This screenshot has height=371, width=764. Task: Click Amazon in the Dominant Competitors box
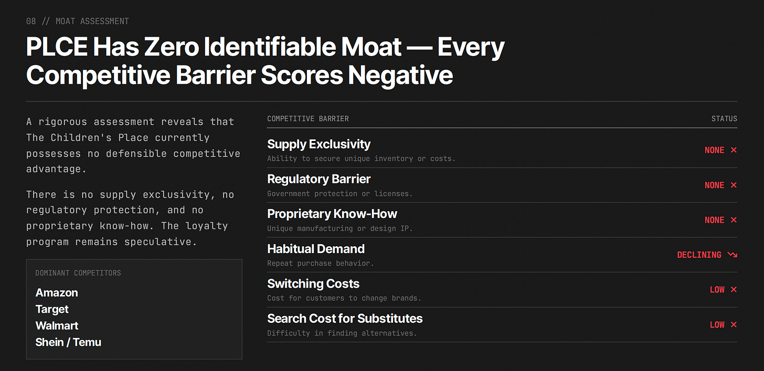57,293
